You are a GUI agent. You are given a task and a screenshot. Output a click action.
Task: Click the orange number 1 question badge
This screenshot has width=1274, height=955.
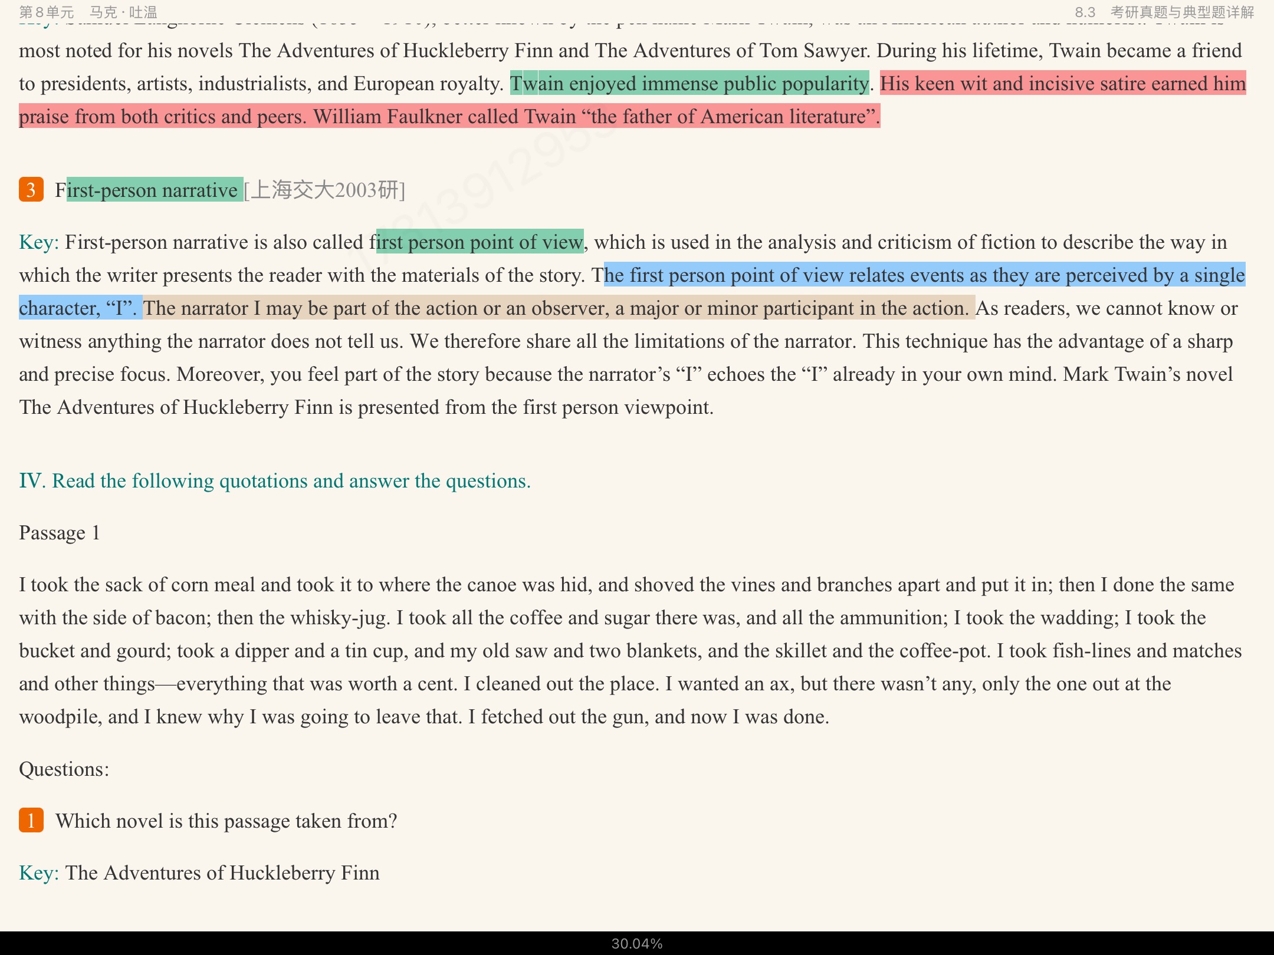31,820
